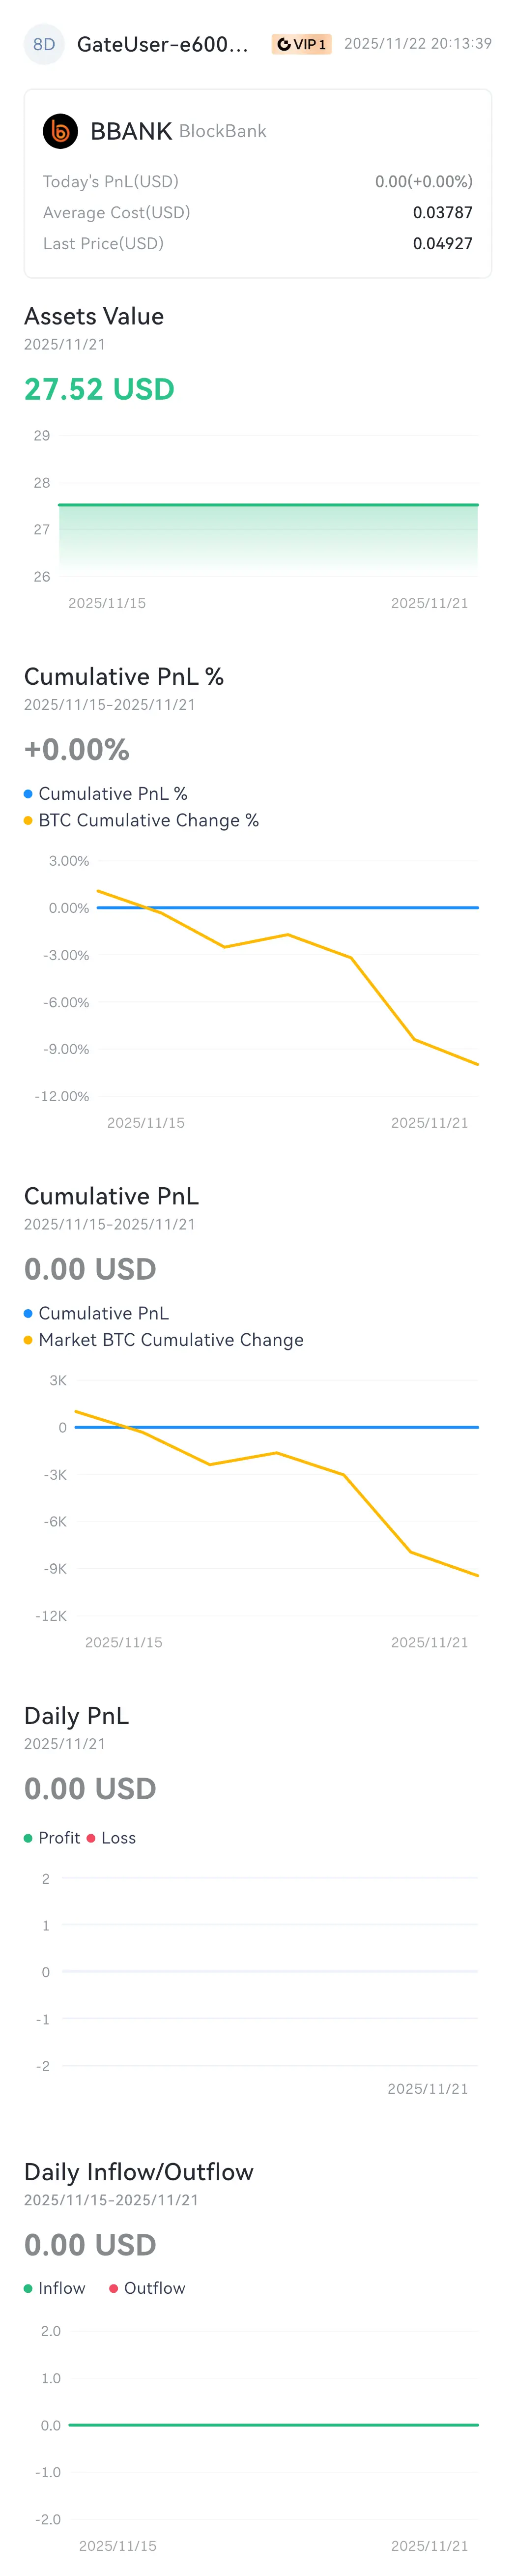Open the GateUser-e600 profile name
Image resolution: width=516 pixels, height=2576 pixels.
(162, 44)
